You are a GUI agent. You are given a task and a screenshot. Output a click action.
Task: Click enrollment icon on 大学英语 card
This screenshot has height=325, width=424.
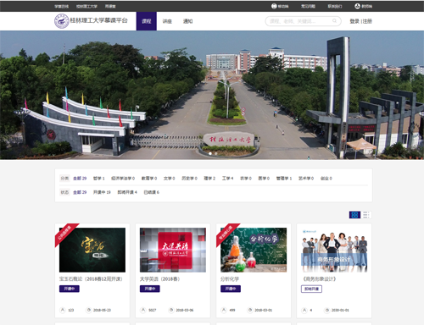coord(143,310)
